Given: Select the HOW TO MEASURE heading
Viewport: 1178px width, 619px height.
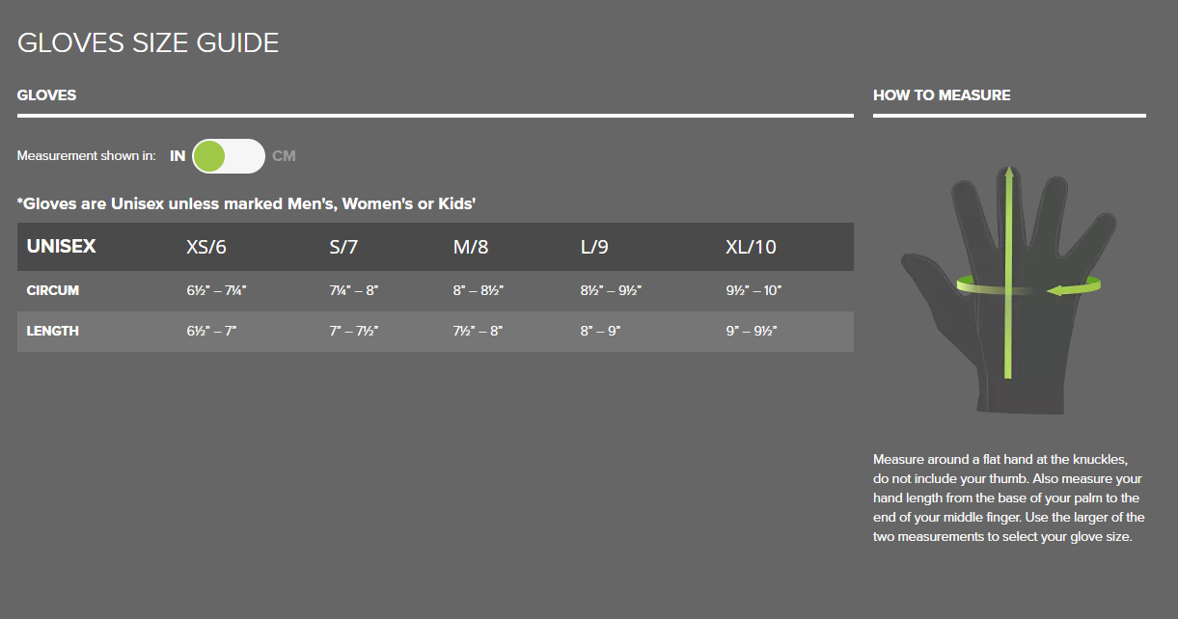Looking at the screenshot, I should [942, 95].
